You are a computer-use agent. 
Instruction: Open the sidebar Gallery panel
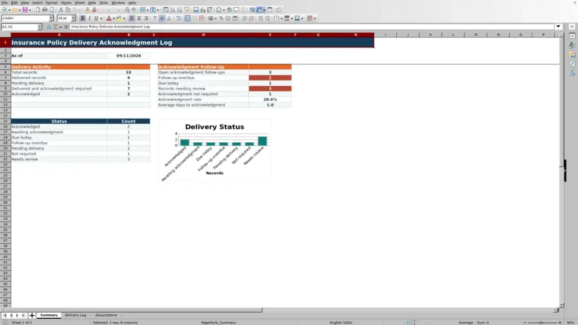point(572,55)
